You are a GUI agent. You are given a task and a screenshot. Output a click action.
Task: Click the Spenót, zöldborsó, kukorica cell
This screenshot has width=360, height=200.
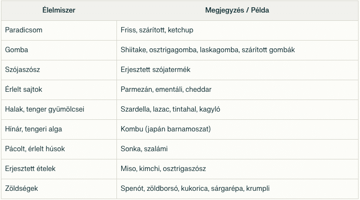[x=237, y=189]
